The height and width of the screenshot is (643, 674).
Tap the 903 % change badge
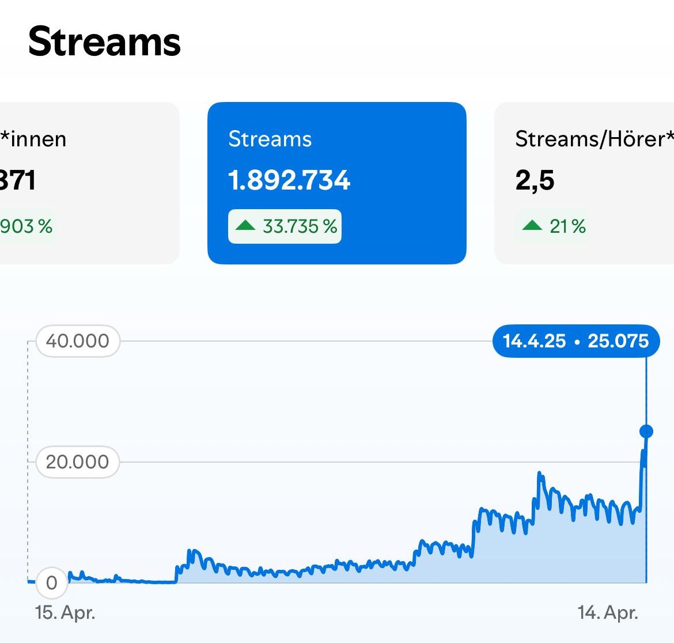point(26,226)
